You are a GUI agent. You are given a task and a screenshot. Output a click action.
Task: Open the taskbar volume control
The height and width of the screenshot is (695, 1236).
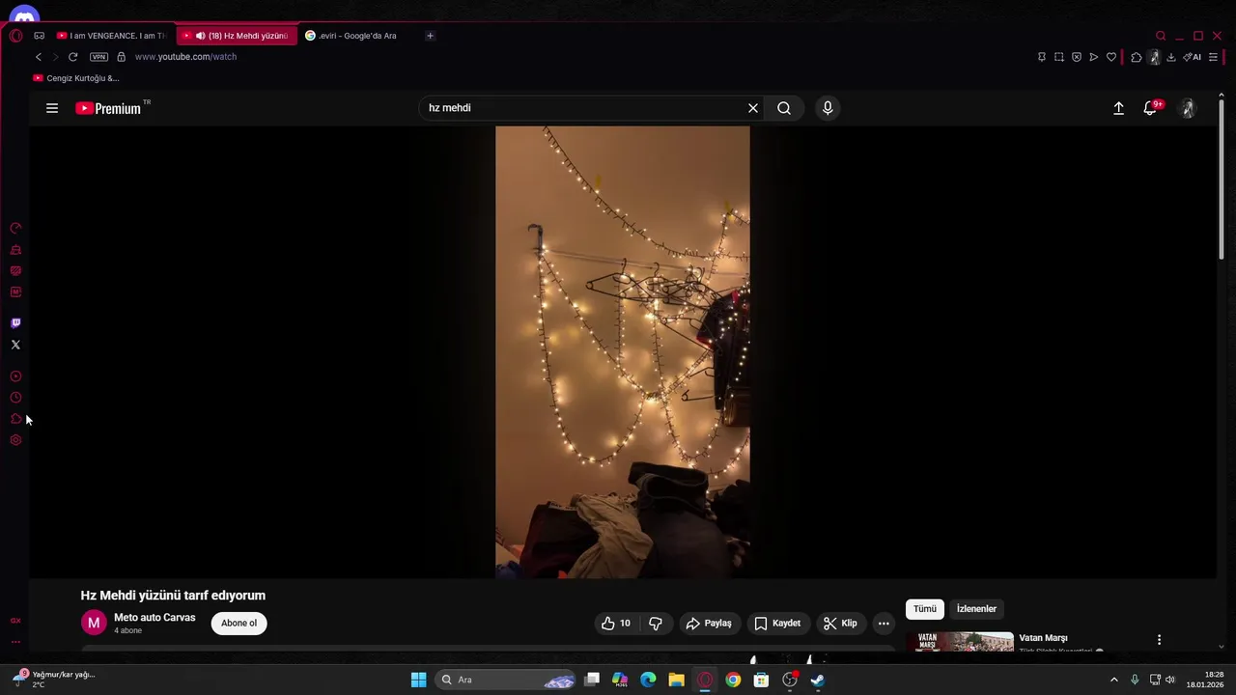tap(1170, 680)
